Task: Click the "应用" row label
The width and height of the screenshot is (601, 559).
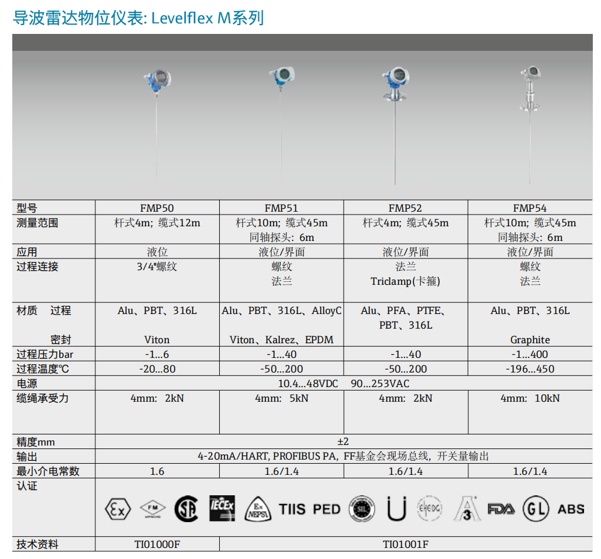Action: coord(27,252)
